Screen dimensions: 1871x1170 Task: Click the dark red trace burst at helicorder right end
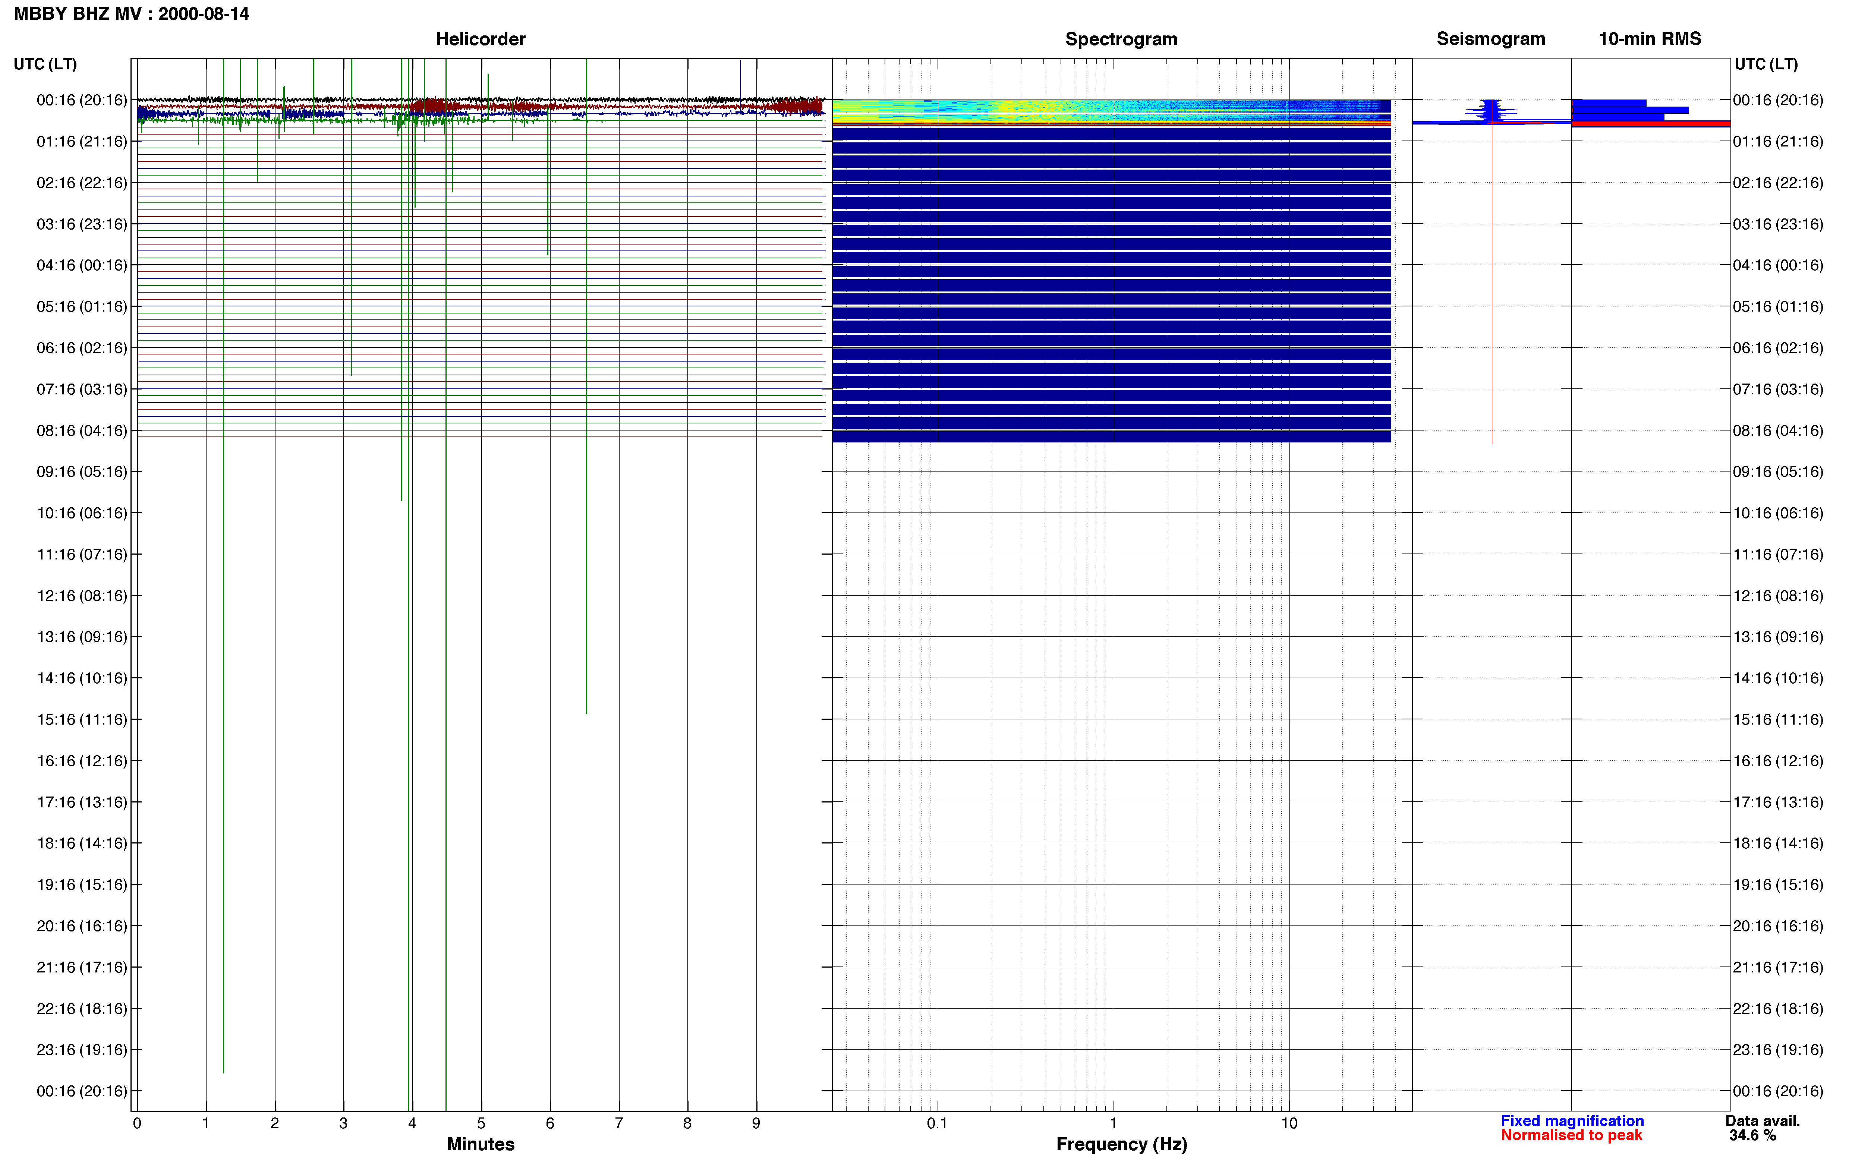(797, 107)
